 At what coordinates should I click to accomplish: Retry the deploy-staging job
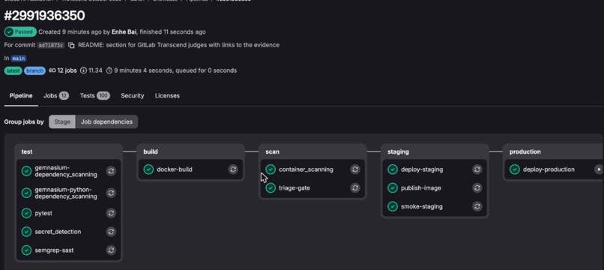pyautogui.click(x=477, y=169)
